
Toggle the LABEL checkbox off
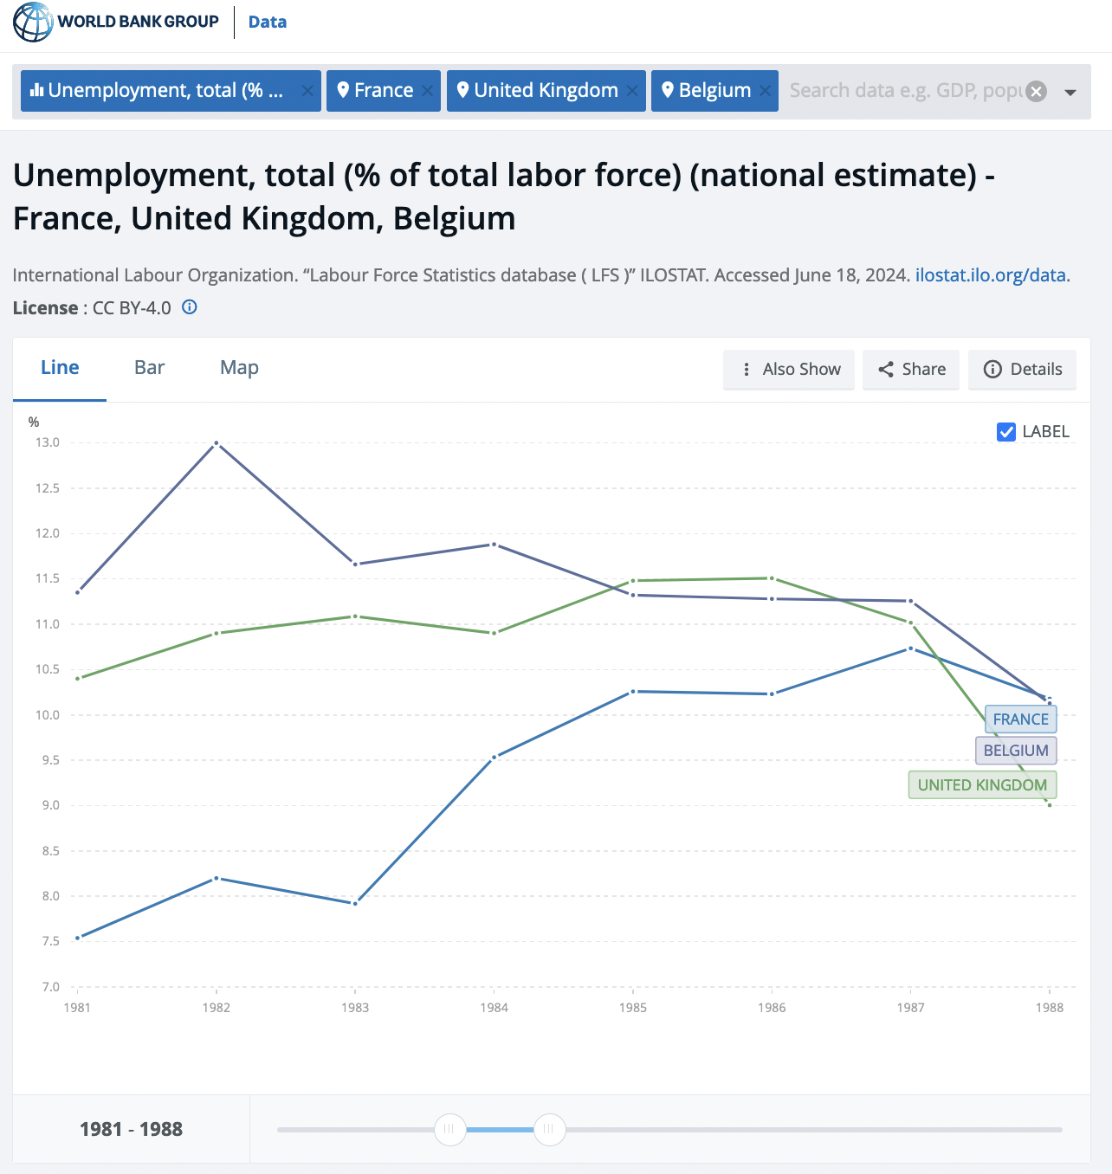tap(1006, 432)
